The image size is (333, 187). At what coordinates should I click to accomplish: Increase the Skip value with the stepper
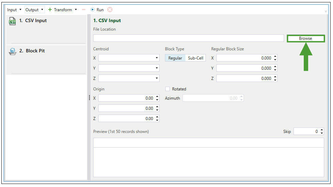pos(322,130)
